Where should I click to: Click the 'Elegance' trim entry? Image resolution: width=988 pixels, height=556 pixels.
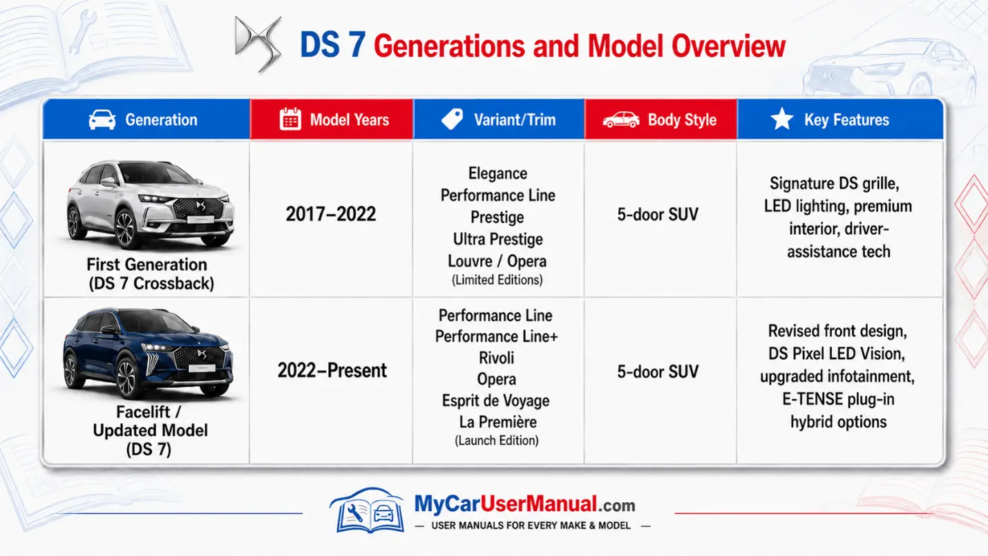pos(497,173)
